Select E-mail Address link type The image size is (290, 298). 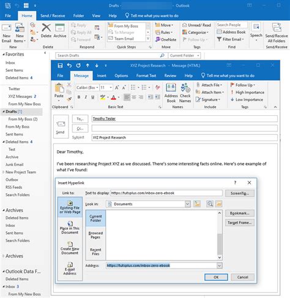[70, 269]
